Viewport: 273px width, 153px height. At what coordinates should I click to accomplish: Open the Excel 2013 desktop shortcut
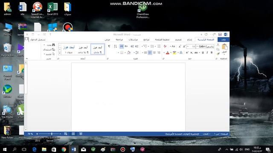pyautogui.click(x=52, y=9)
